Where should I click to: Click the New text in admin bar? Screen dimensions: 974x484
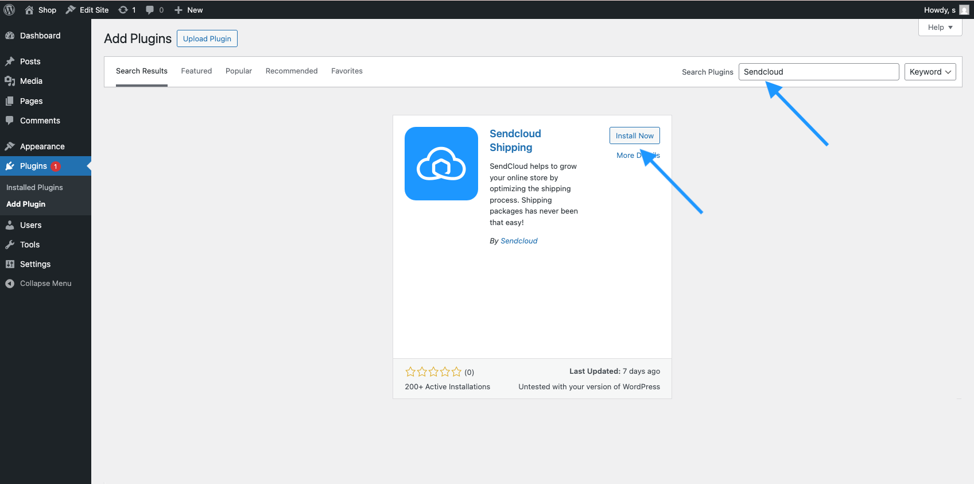[195, 10]
